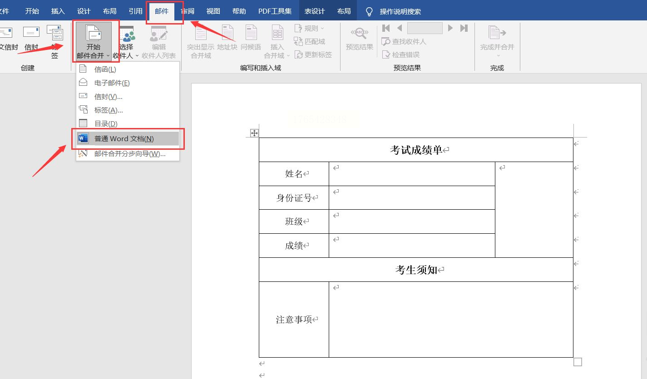This screenshot has height=379, width=647.
Task: Click the empty cell beside 成绩
Action: point(411,246)
